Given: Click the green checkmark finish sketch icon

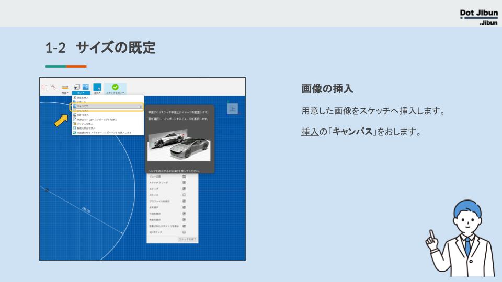Looking at the screenshot, I should click(115, 87).
